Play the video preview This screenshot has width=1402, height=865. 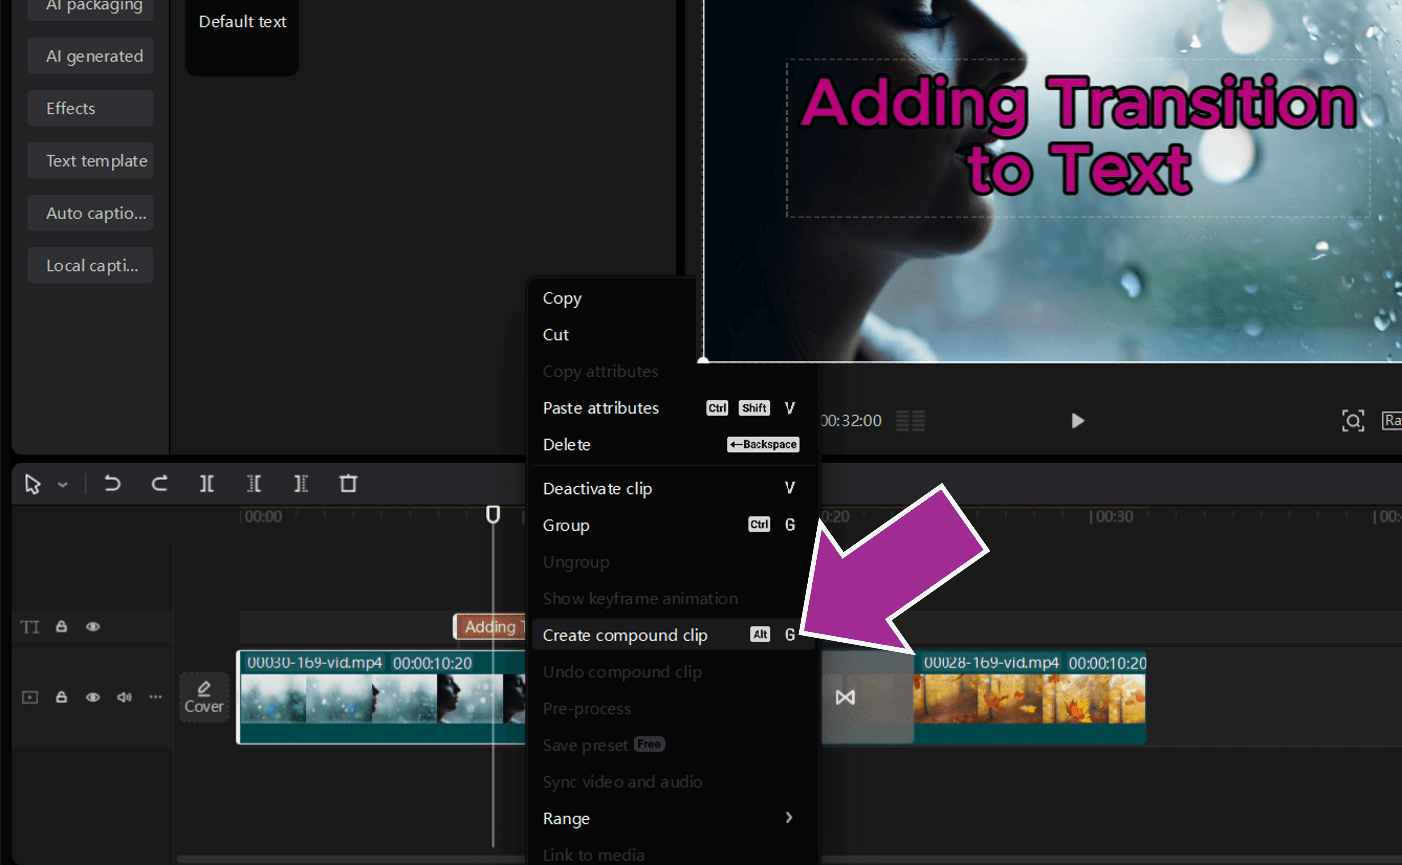pos(1077,421)
